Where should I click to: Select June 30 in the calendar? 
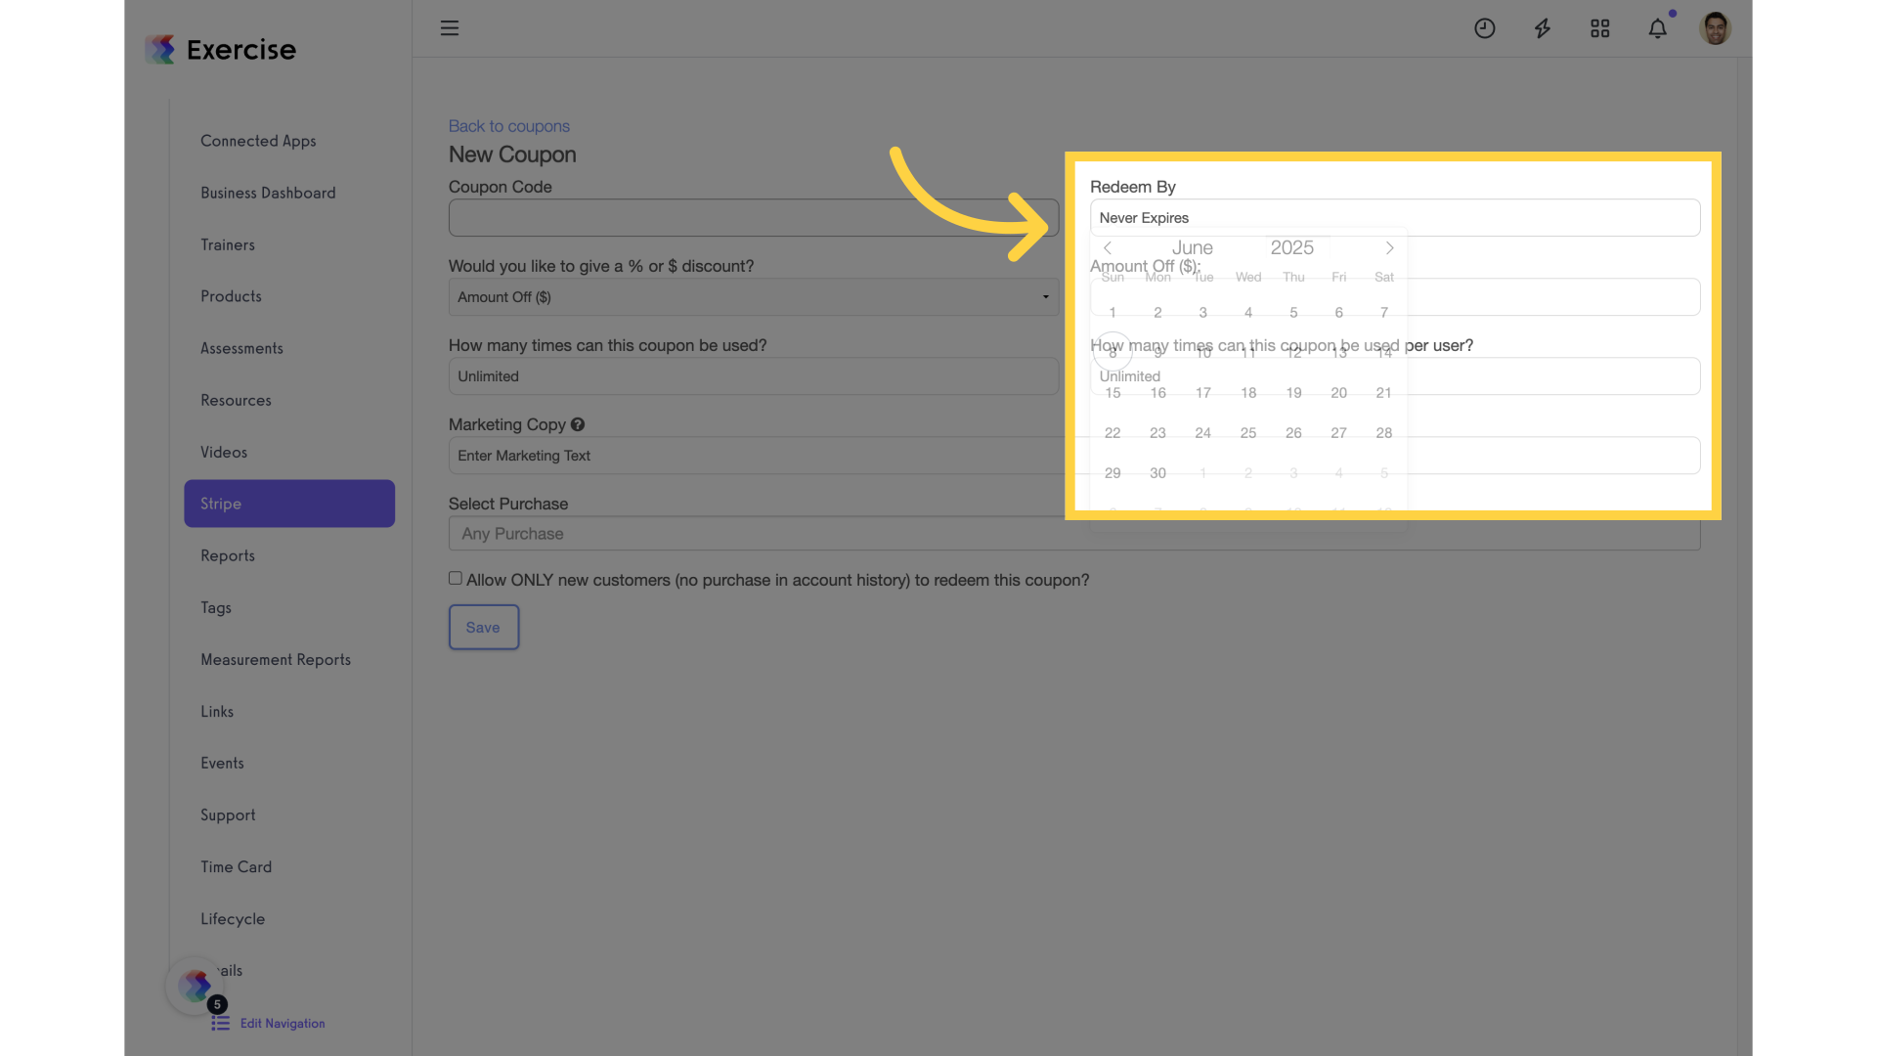[x=1158, y=473]
